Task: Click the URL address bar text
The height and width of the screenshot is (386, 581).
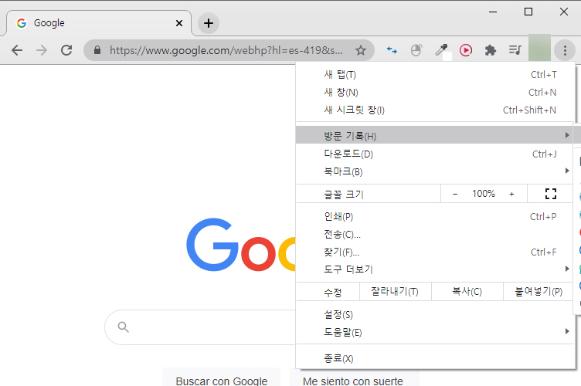Action: tap(226, 50)
